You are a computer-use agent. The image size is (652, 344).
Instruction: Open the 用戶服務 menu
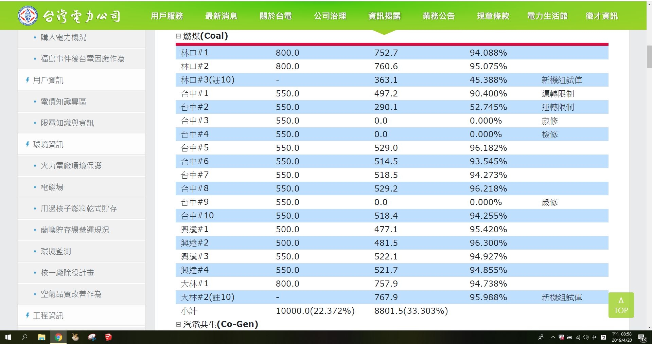click(x=167, y=16)
